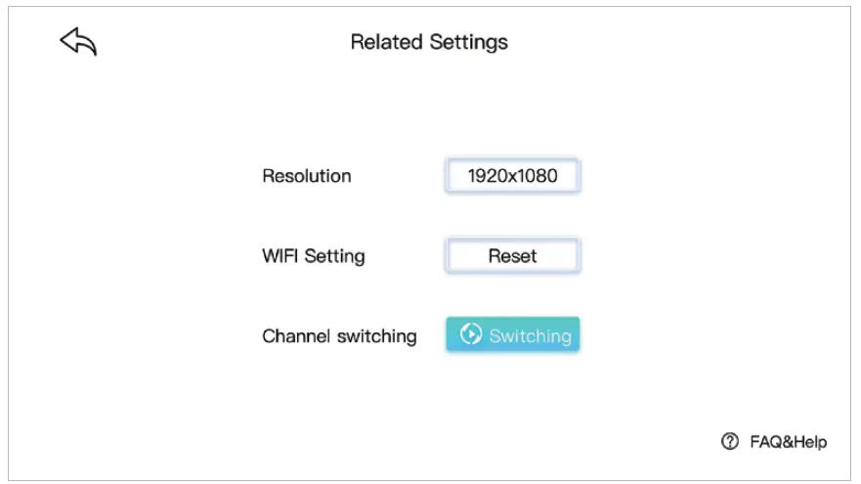The image size is (861, 484).
Task: Tap the play symbol beside Switching text
Action: (471, 334)
